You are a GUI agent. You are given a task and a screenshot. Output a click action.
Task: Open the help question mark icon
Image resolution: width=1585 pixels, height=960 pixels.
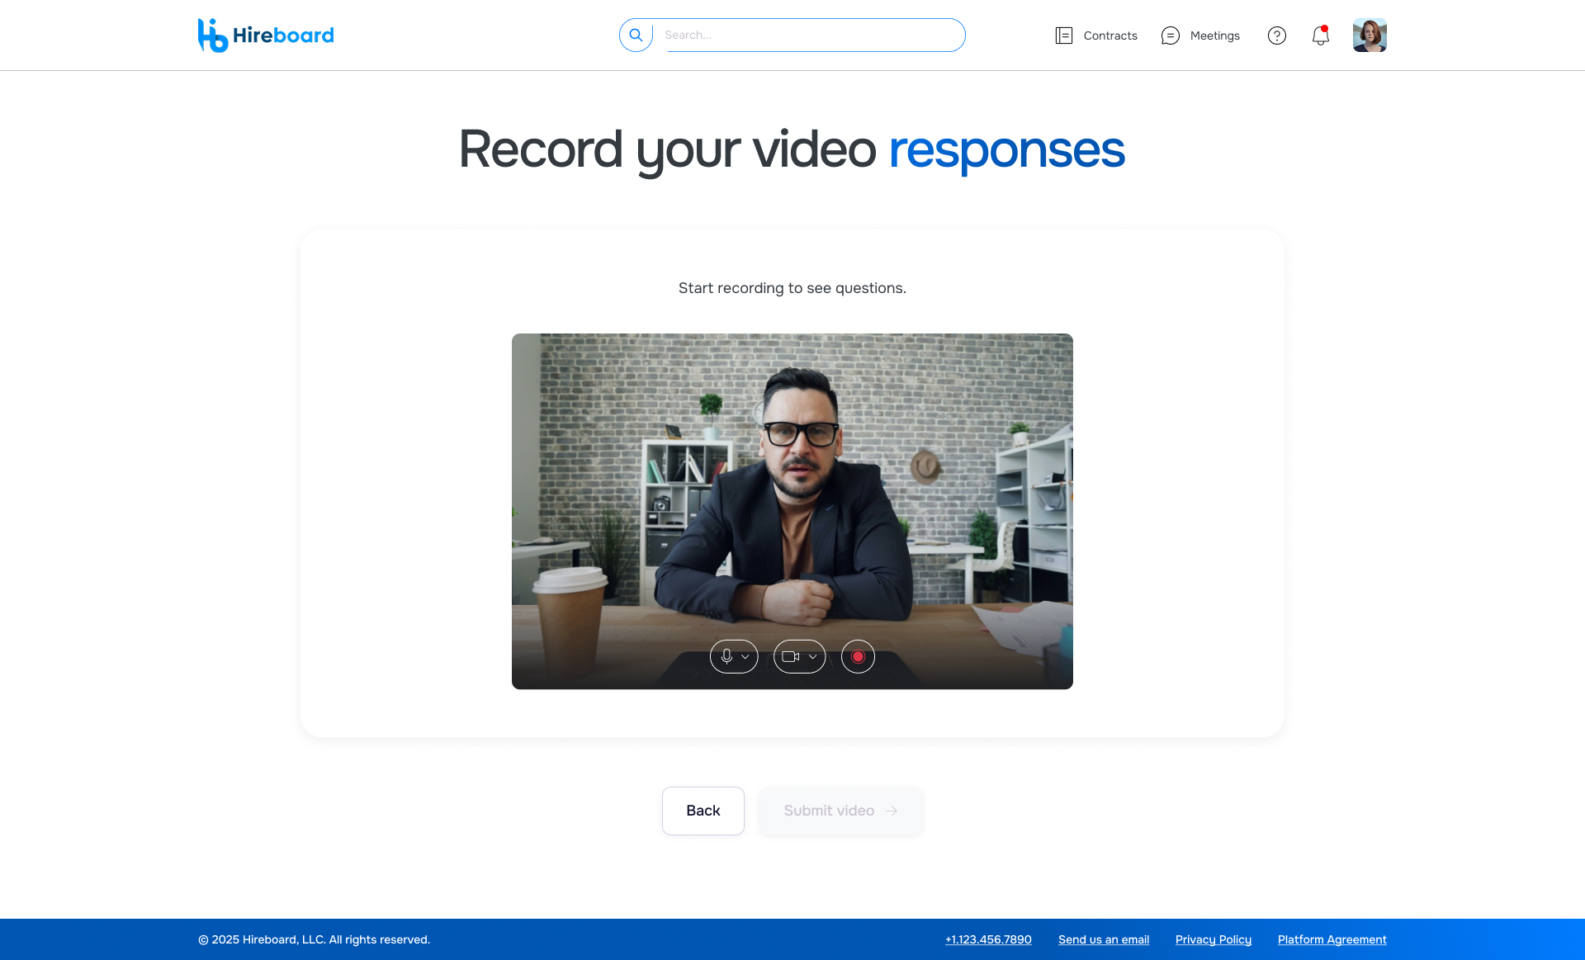click(1276, 35)
